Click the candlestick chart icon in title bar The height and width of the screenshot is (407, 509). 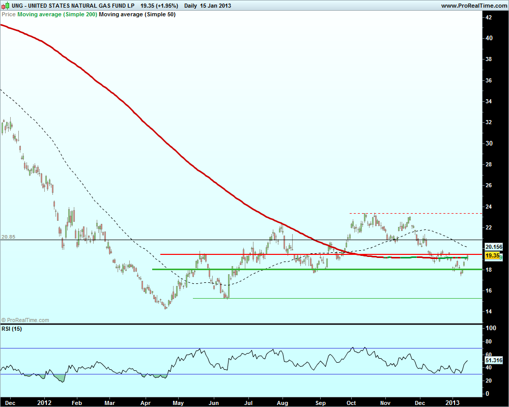pos(5,6)
